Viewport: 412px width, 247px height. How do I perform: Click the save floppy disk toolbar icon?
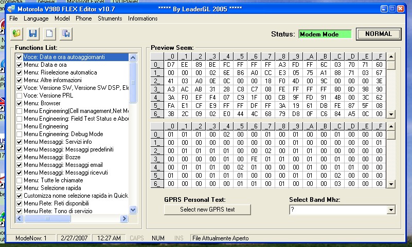[33, 34]
